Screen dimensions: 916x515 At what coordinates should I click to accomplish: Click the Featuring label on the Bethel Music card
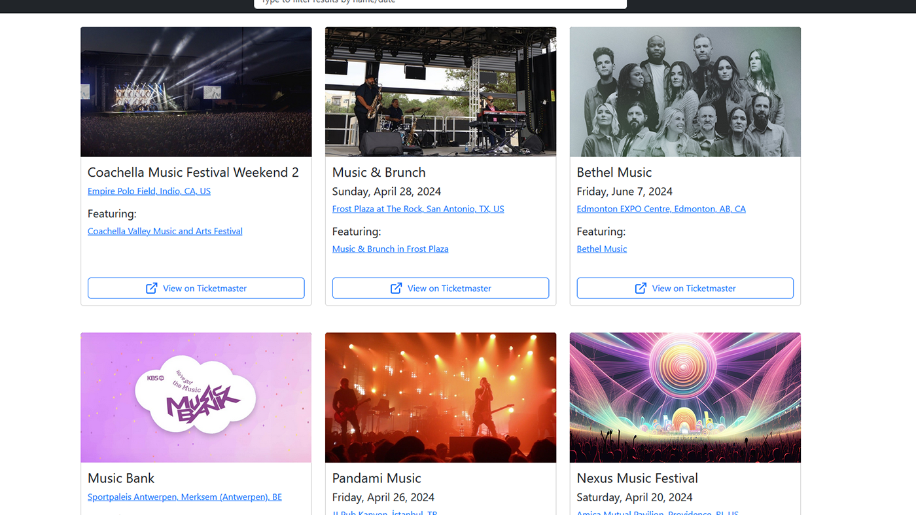[x=601, y=231]
